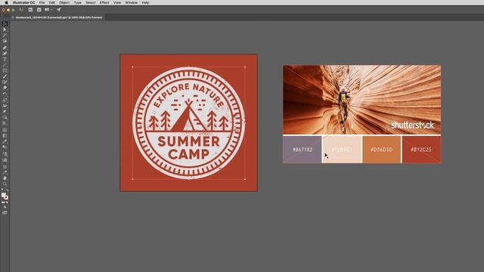Select the Direct Selection tool
This screenshot has height=272, width=484.
pyautogui.click(x=5, y=29)
